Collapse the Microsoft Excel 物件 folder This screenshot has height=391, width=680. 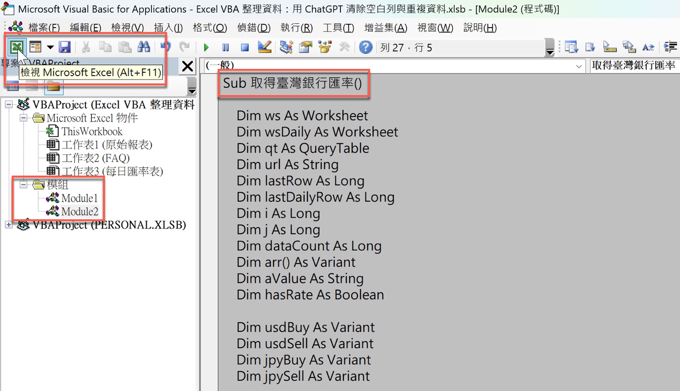[24, 118]
